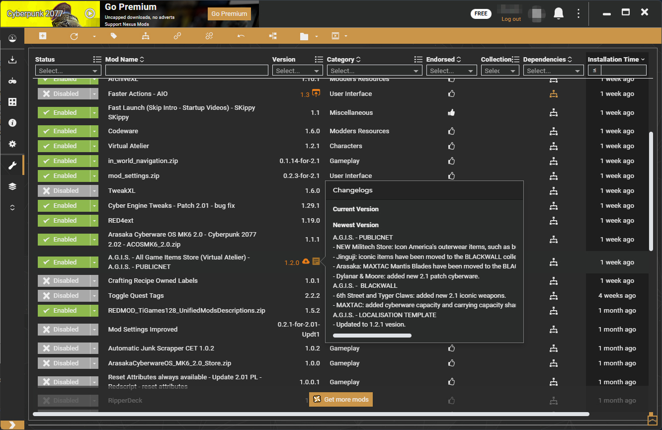Focus the Mod Name filter field
The width and height of the screenshot is (662, 430).
186,71
